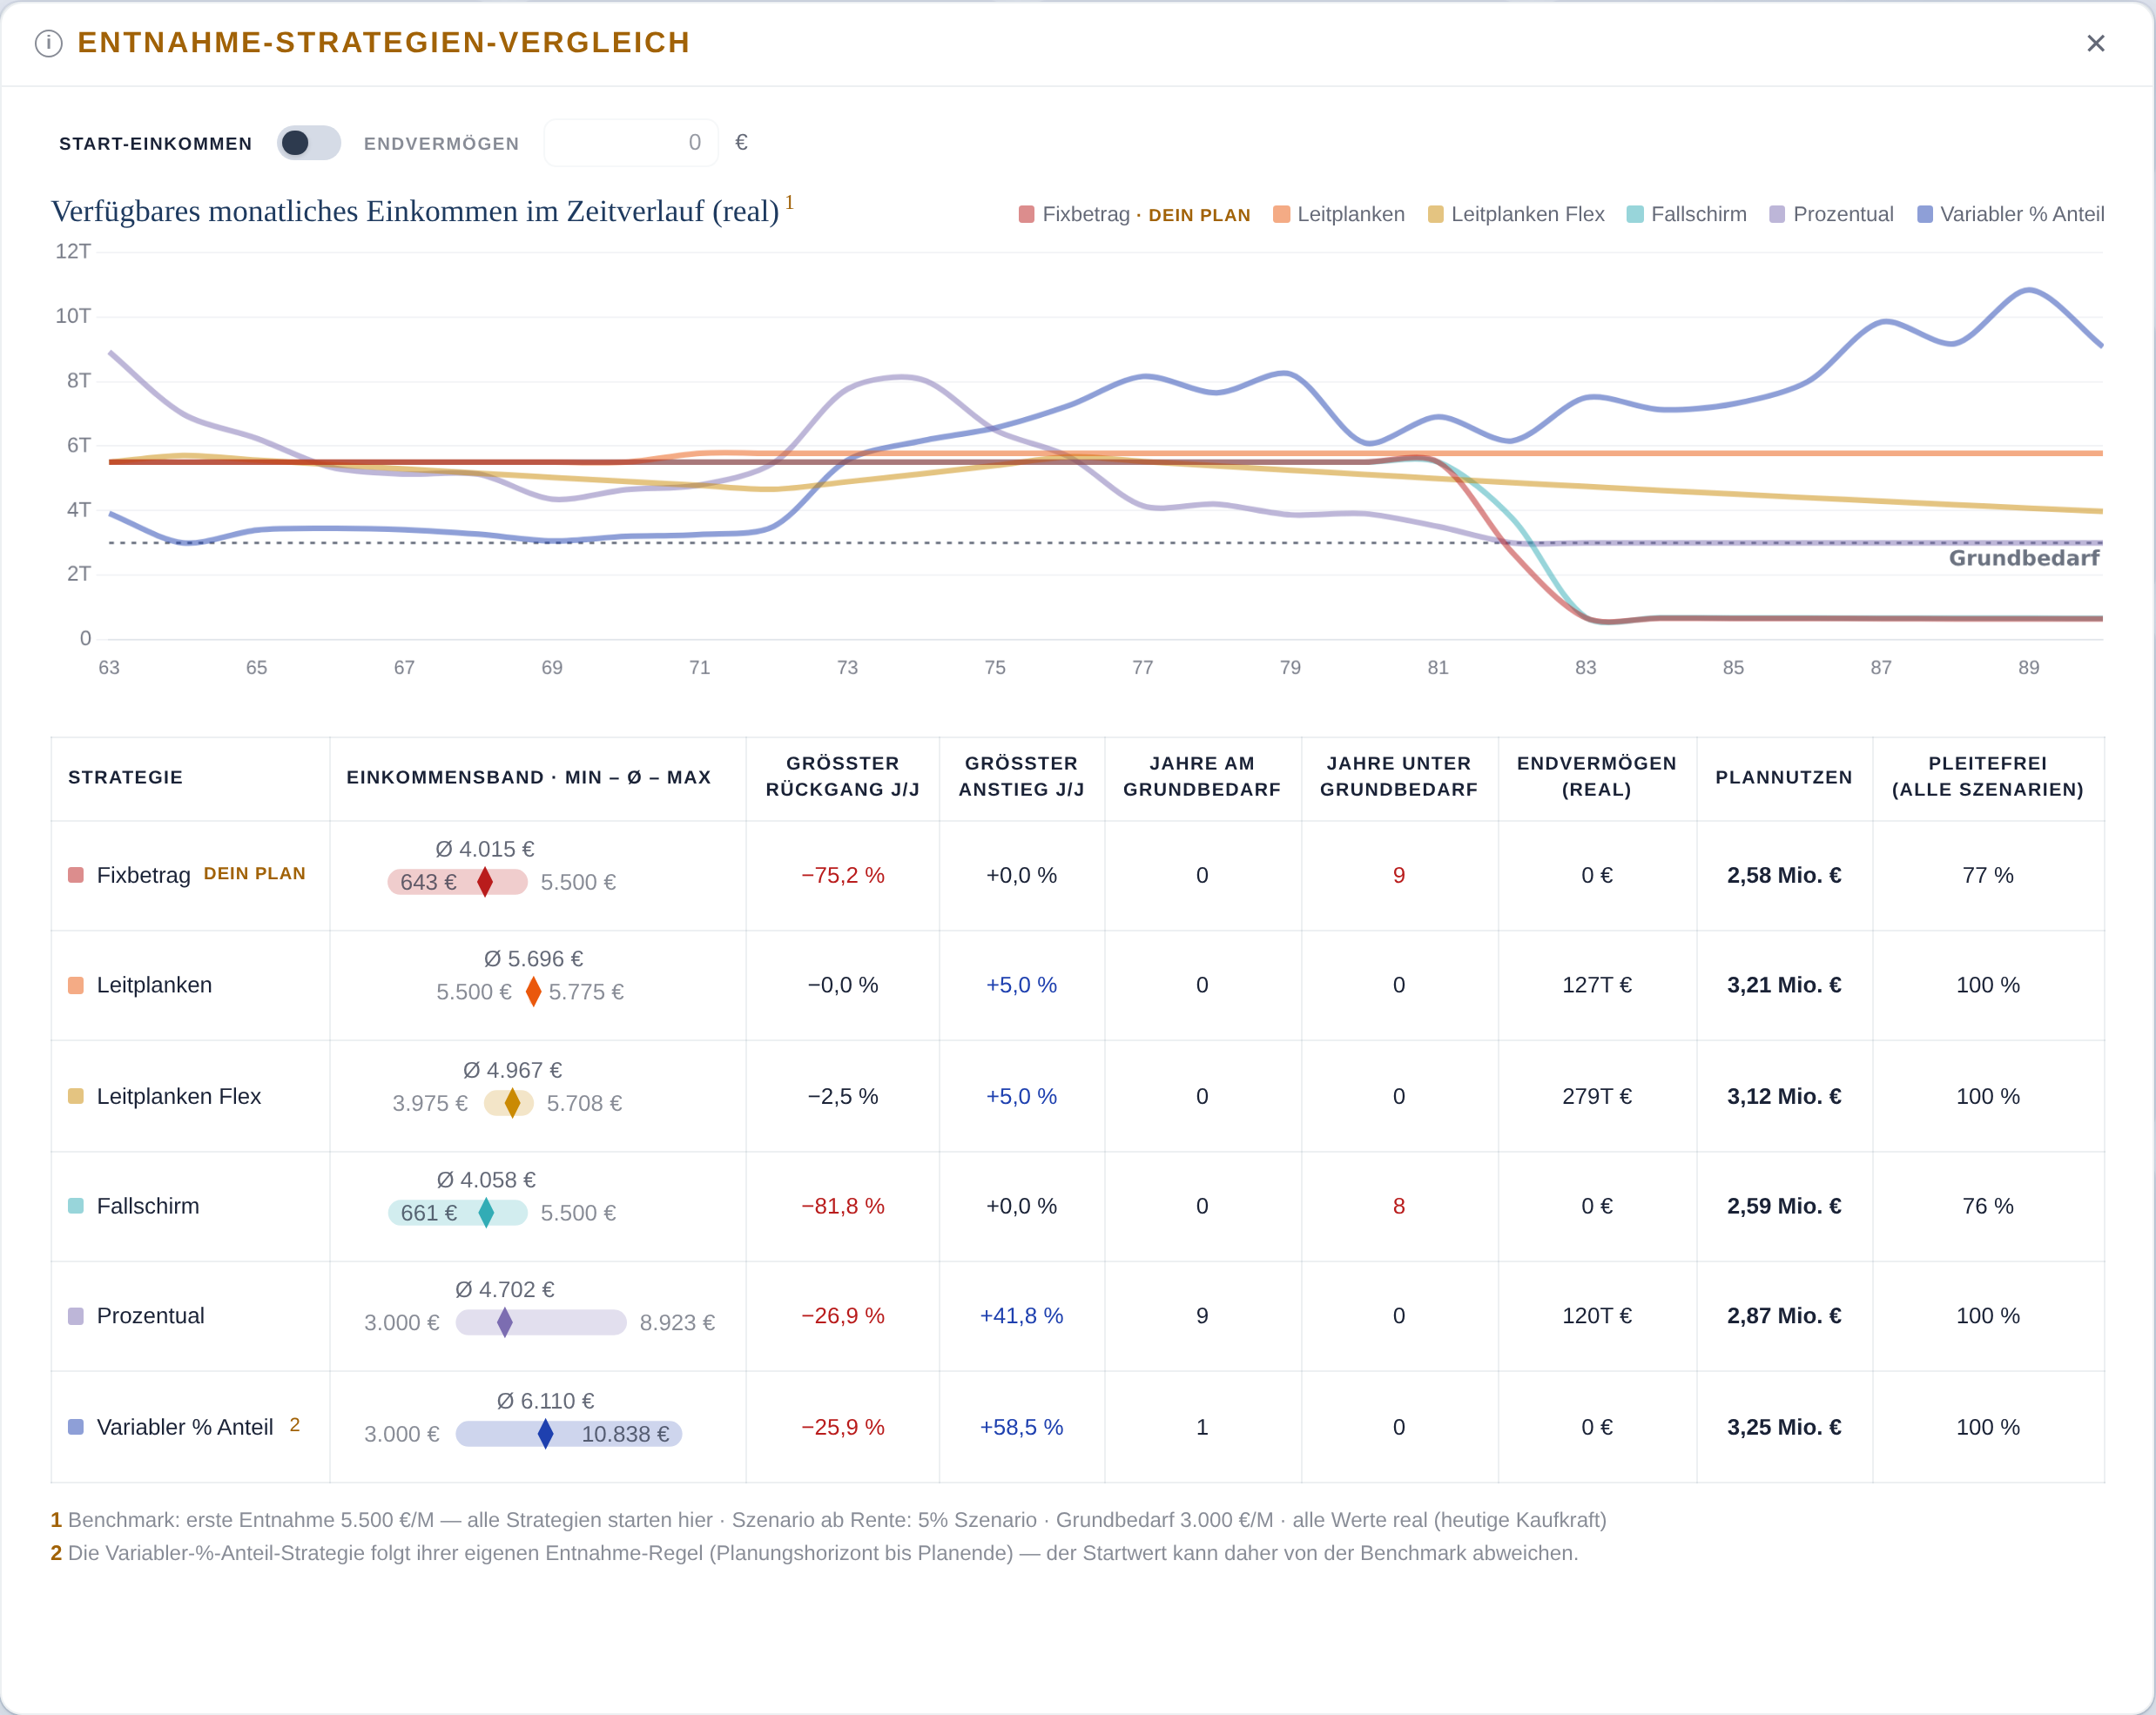Click the orange Leitplanken swatch in table
Screen dimensions: 2156x1715
point(76,985)
